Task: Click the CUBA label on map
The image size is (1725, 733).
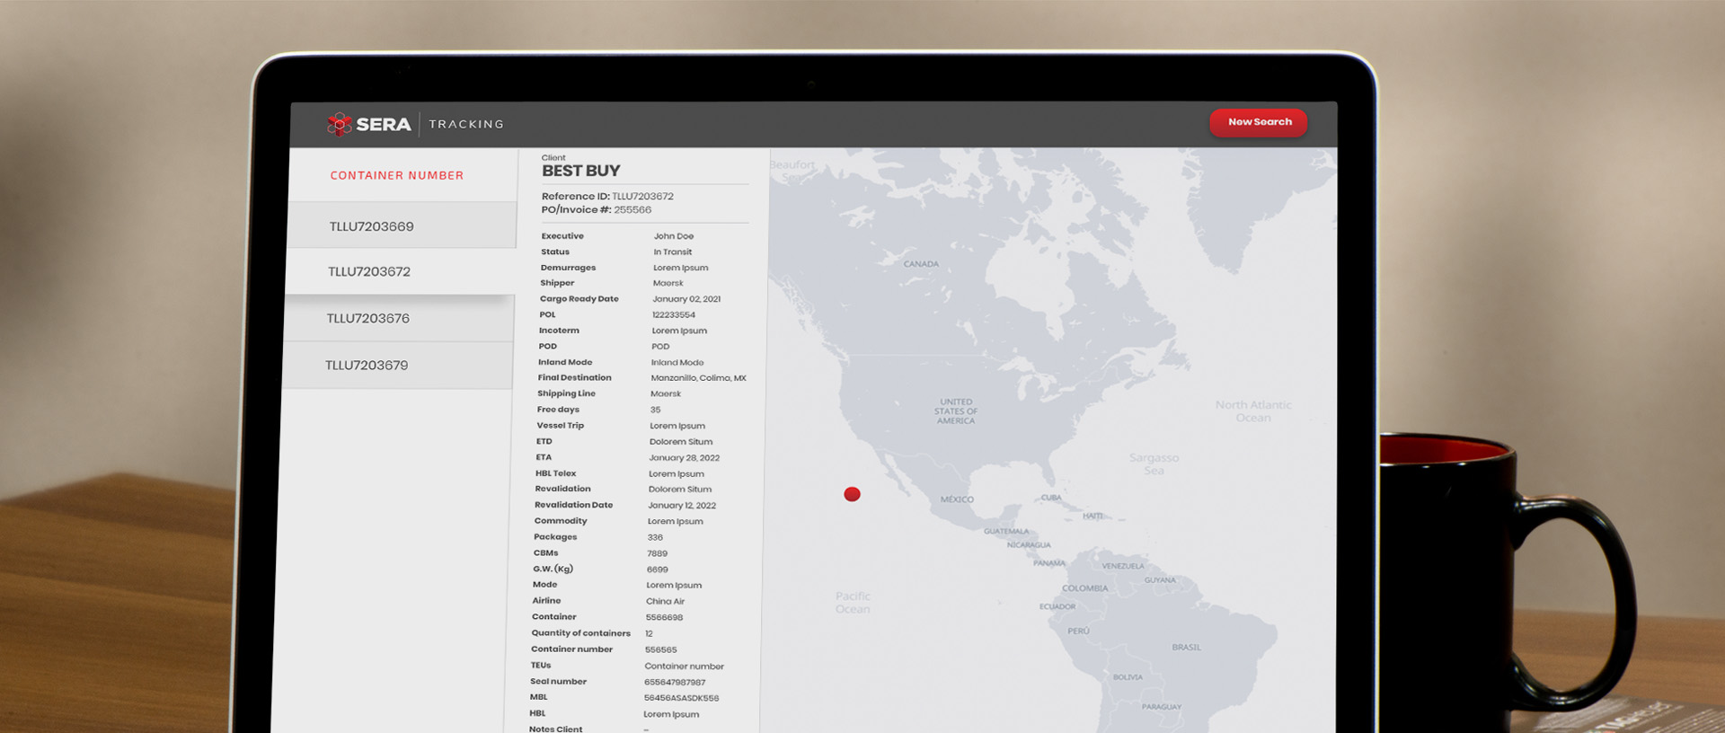Action: click(x=1051, y=498)
